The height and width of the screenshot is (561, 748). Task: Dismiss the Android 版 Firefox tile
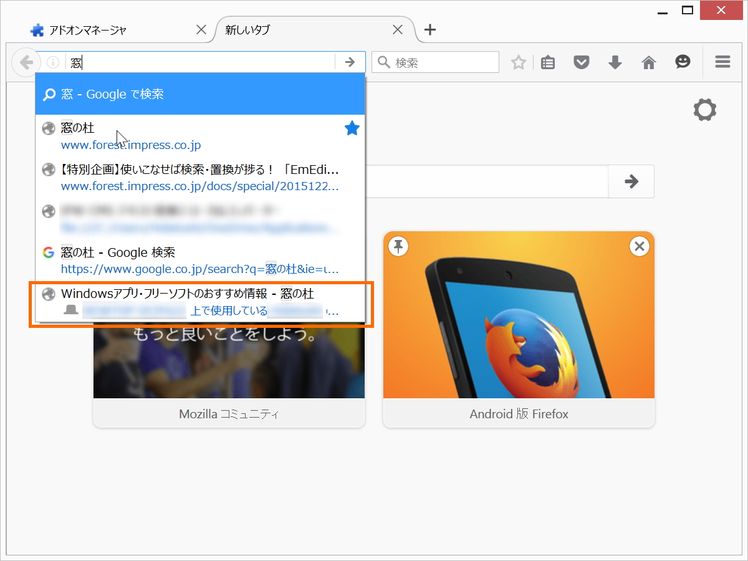pos(639,246)
